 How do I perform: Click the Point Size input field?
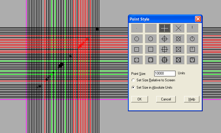click(165, 73)
